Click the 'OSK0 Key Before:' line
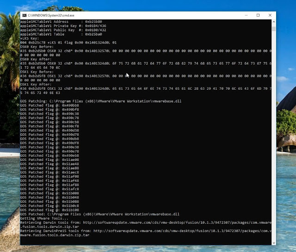The image size is (296, 252). tap(37, 47)
